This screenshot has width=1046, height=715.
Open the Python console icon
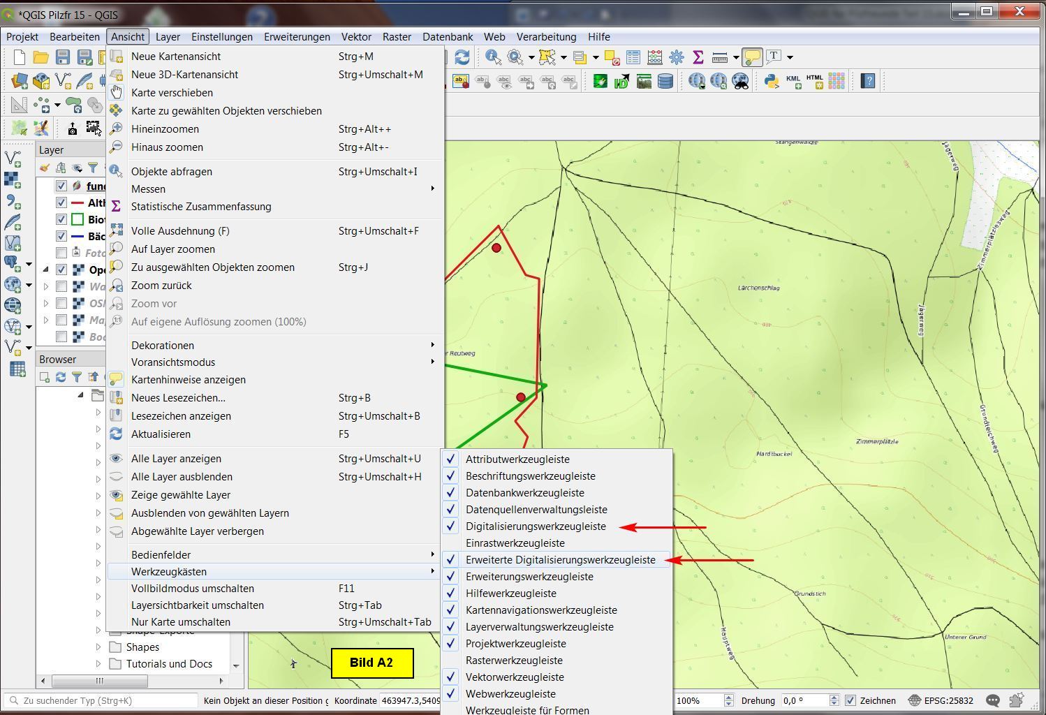click(x=771, y=81)
